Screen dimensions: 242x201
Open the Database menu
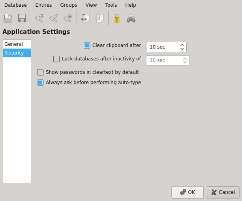15,5
